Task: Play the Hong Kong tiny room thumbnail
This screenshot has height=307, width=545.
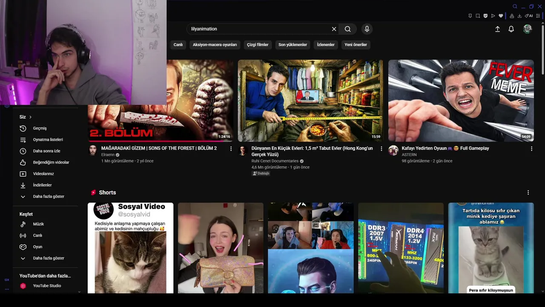Action: (x=310, y=101)
